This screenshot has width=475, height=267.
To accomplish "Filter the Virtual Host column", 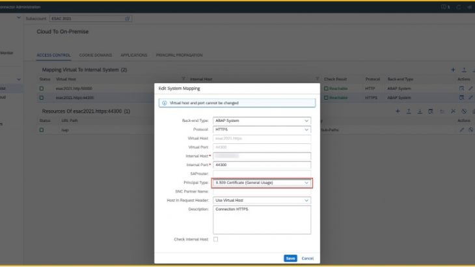I will (183, 79).
